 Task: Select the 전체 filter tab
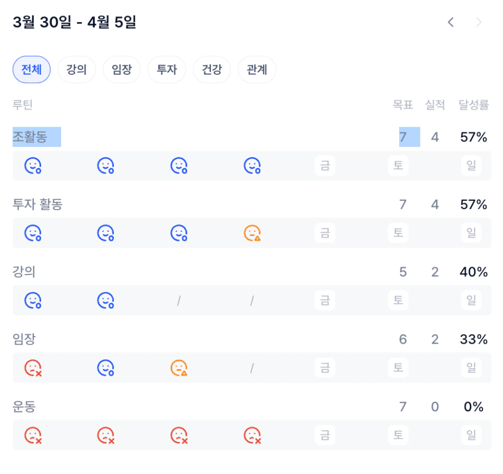point(32,69)
